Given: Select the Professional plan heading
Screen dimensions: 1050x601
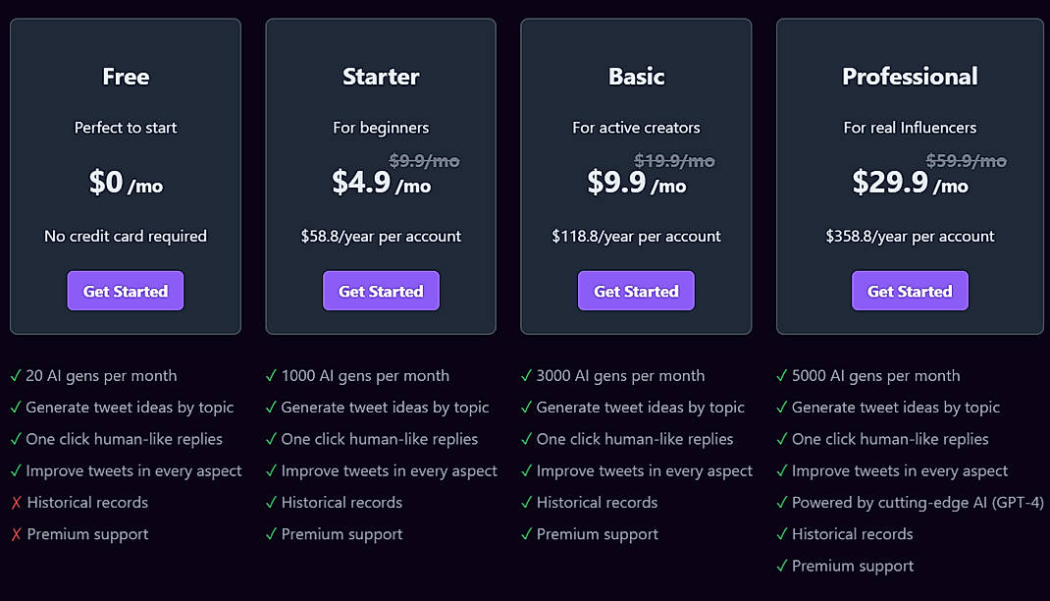Looking at the screenshot, I should [x=910, y=76].
